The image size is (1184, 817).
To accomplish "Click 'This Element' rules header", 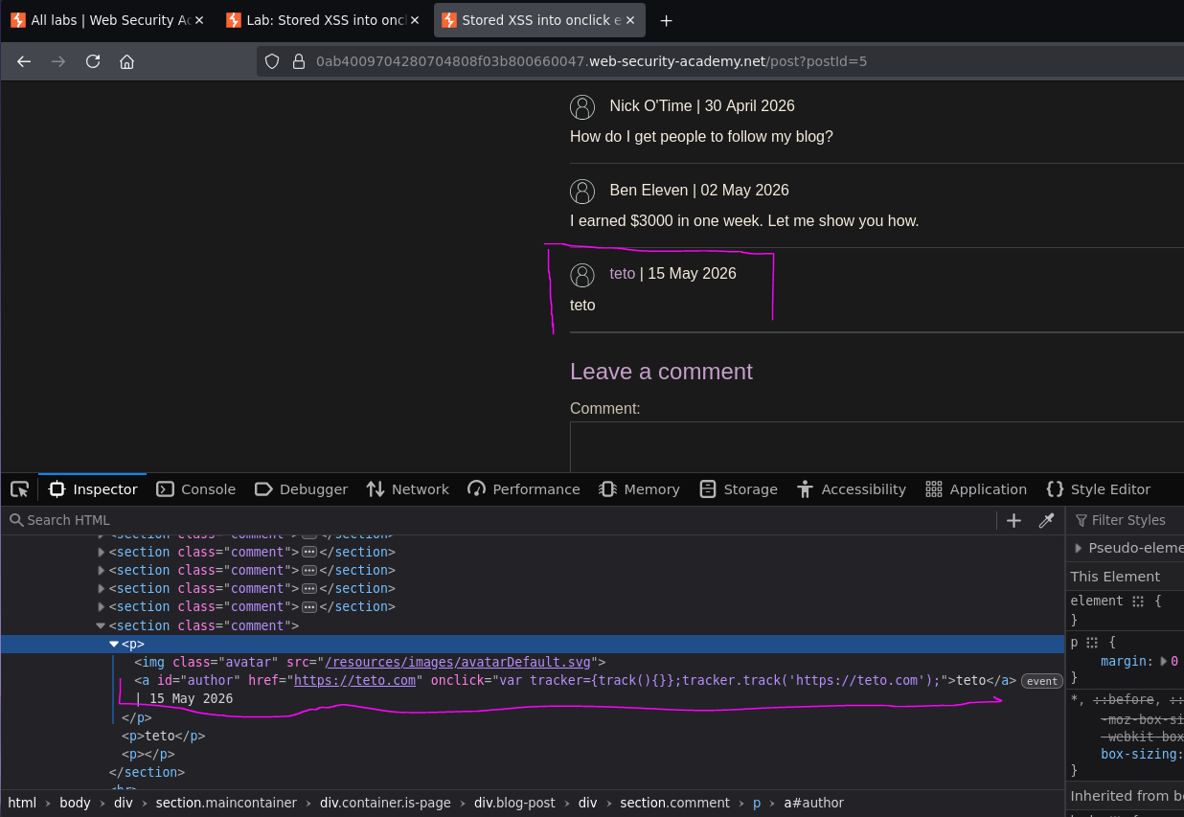I will click(1115, 577).
